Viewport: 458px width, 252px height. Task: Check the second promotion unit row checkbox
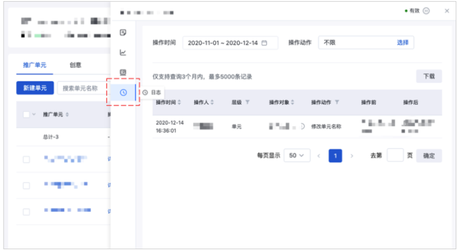tap(26, 186)
